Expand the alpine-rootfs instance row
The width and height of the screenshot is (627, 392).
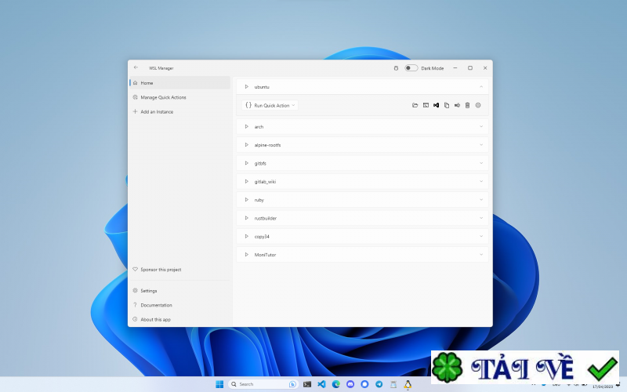click(x=481, y=145)
